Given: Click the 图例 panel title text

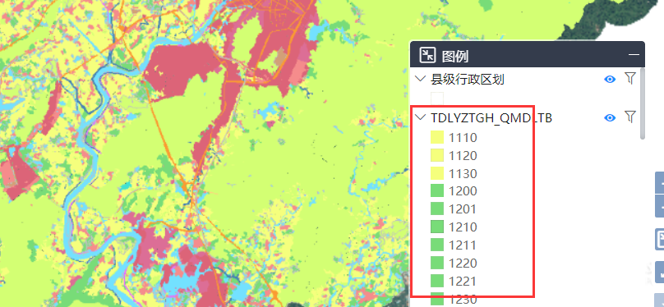Looking at the screenshot, I should click(454, 56).
